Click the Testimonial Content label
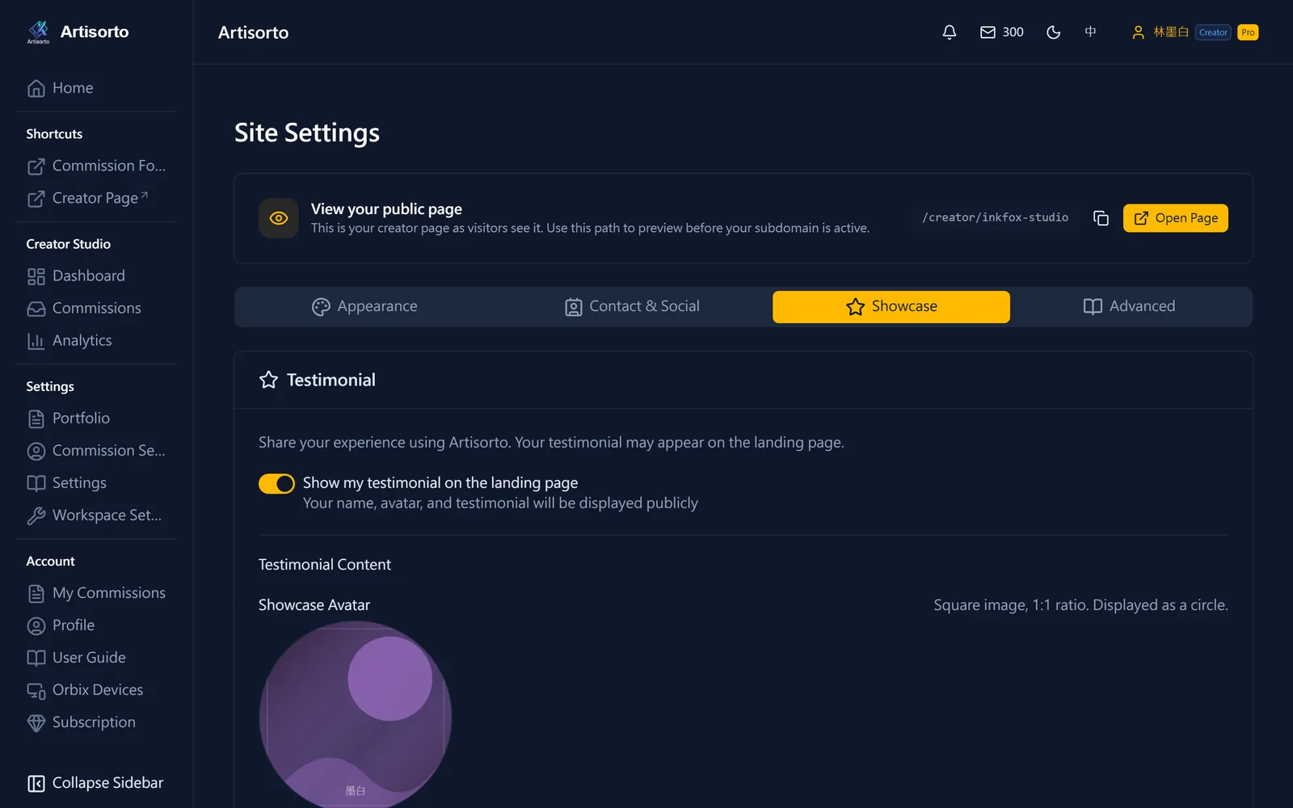Viewport: 1293px width, 808px height. pyautogui.click(x=325, y=565)
